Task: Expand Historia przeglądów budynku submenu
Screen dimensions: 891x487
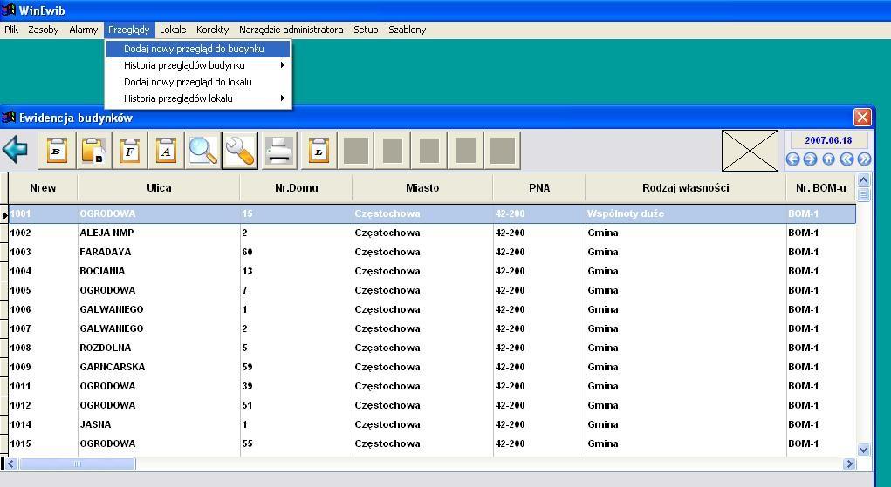Action: point(198,65)
